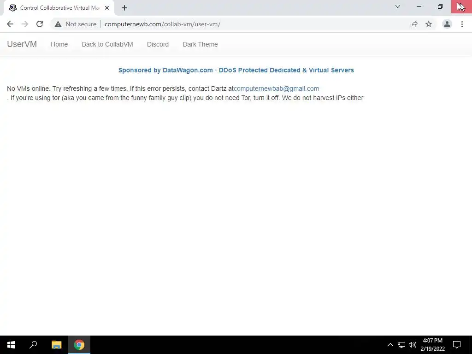
Task: Open the Chrome profile avatar
Action: (447, 24)
